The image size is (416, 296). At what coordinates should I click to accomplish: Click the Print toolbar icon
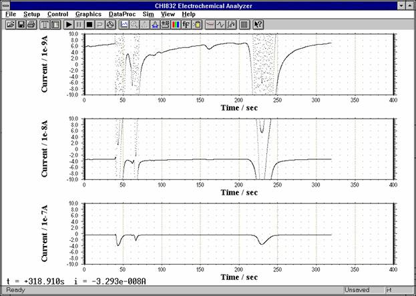click(x=31, y=25)
